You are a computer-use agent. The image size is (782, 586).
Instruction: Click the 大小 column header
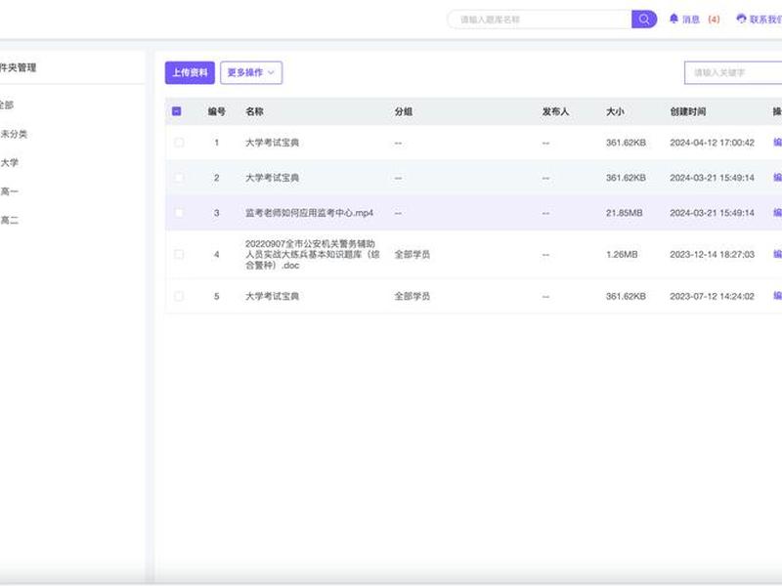click(x=615, y=111)
